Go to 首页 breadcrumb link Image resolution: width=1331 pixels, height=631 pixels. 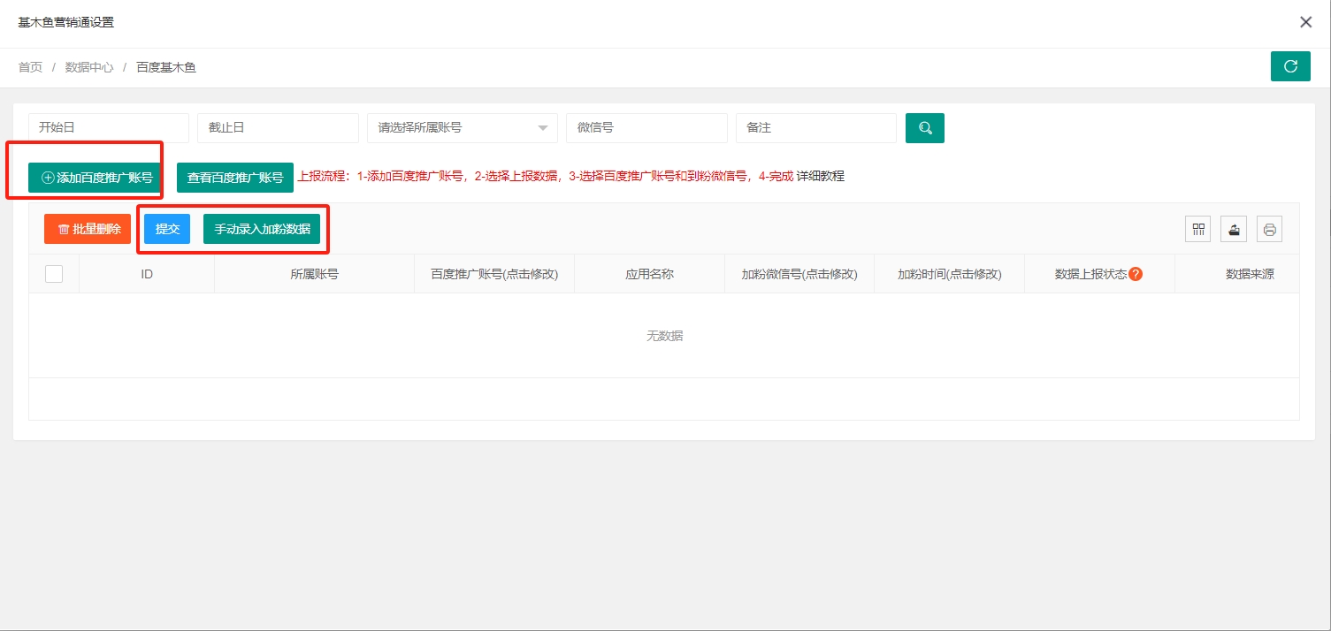(30, 67)
